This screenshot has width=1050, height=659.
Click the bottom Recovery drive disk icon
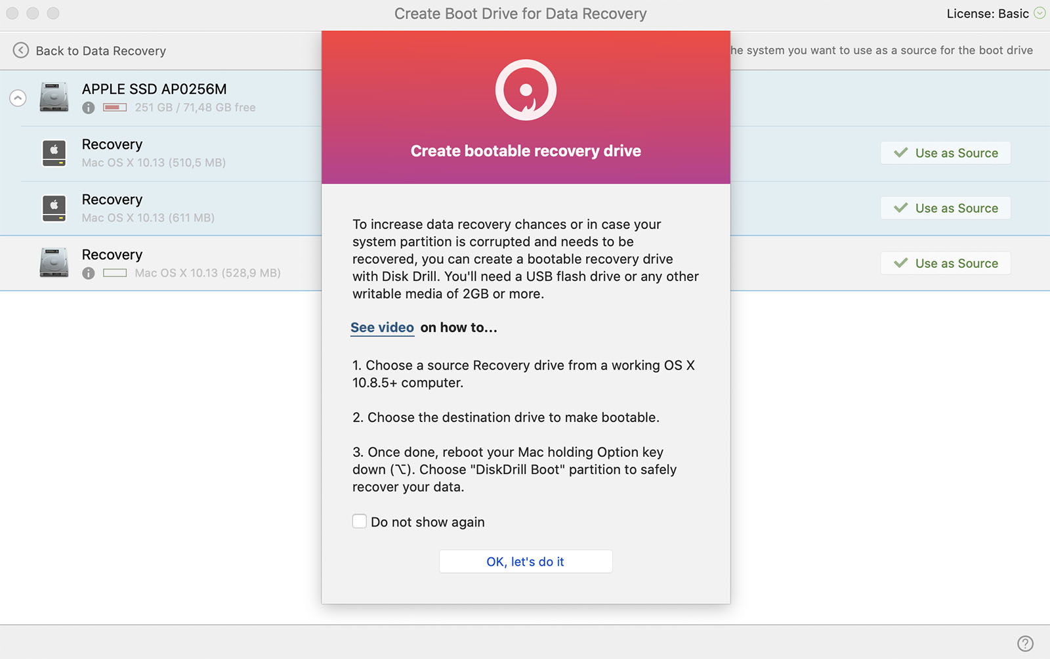click(54, 263)
